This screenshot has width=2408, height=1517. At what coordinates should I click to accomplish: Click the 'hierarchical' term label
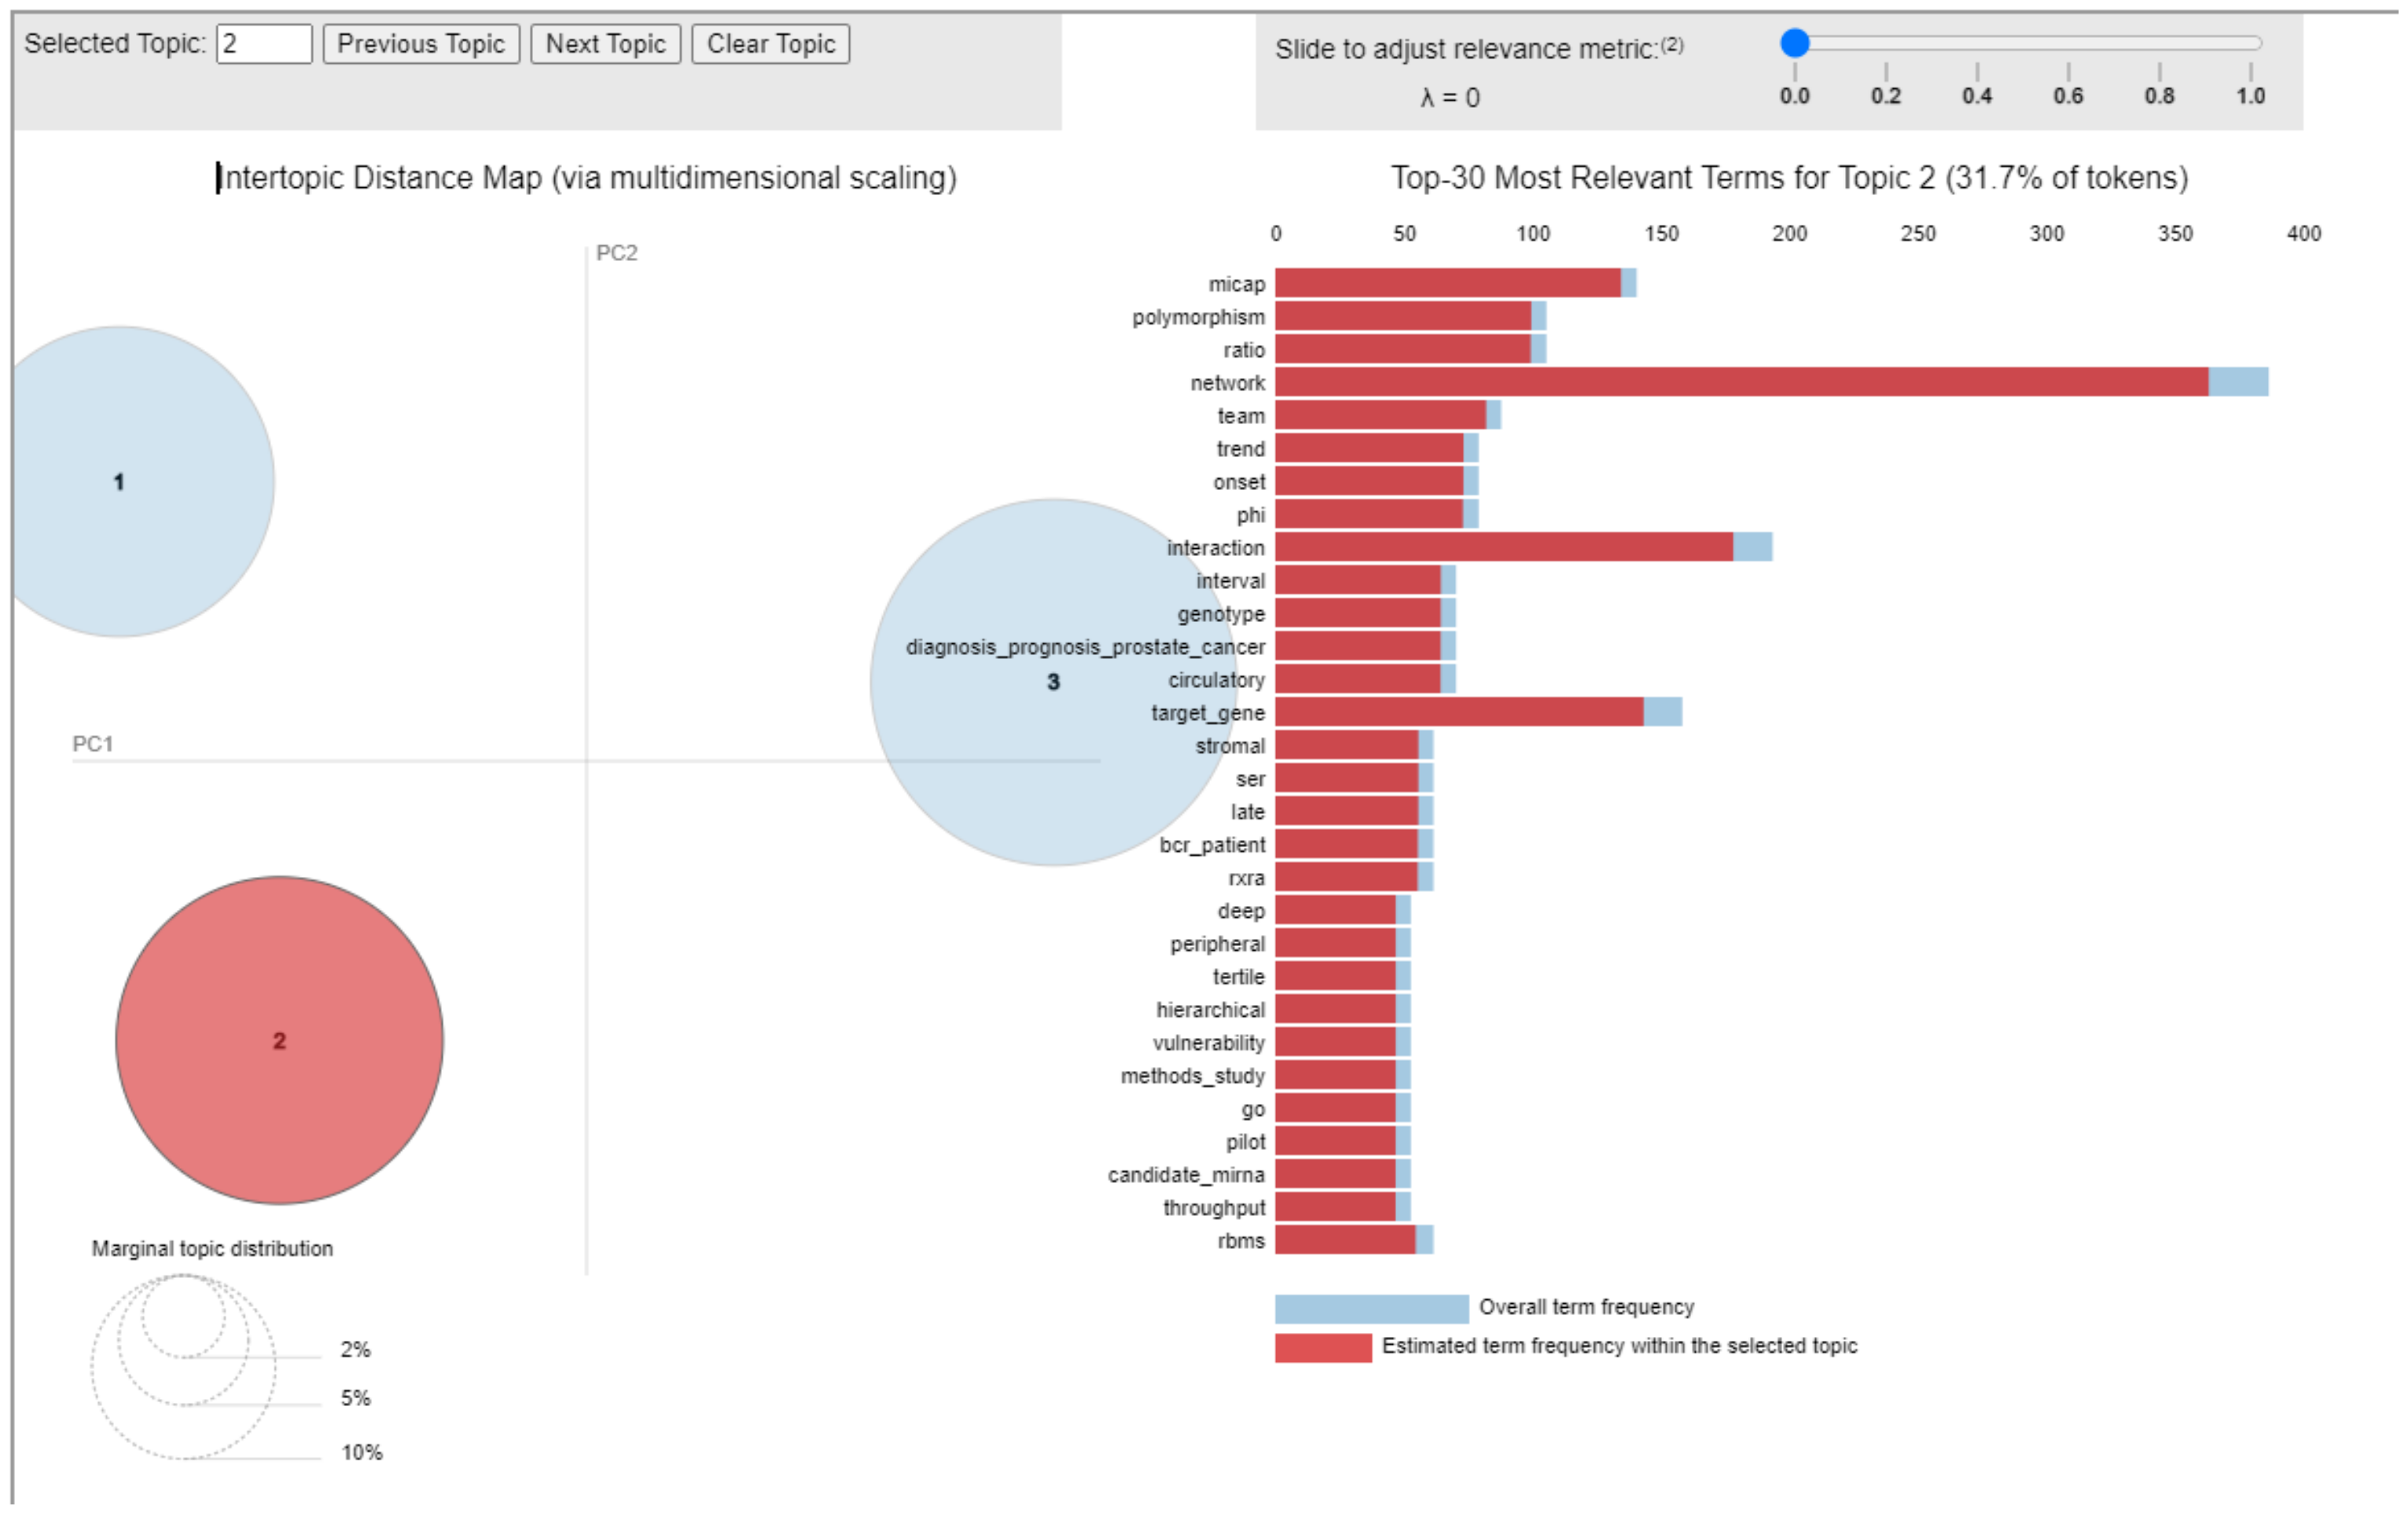coord(1210,1010)
